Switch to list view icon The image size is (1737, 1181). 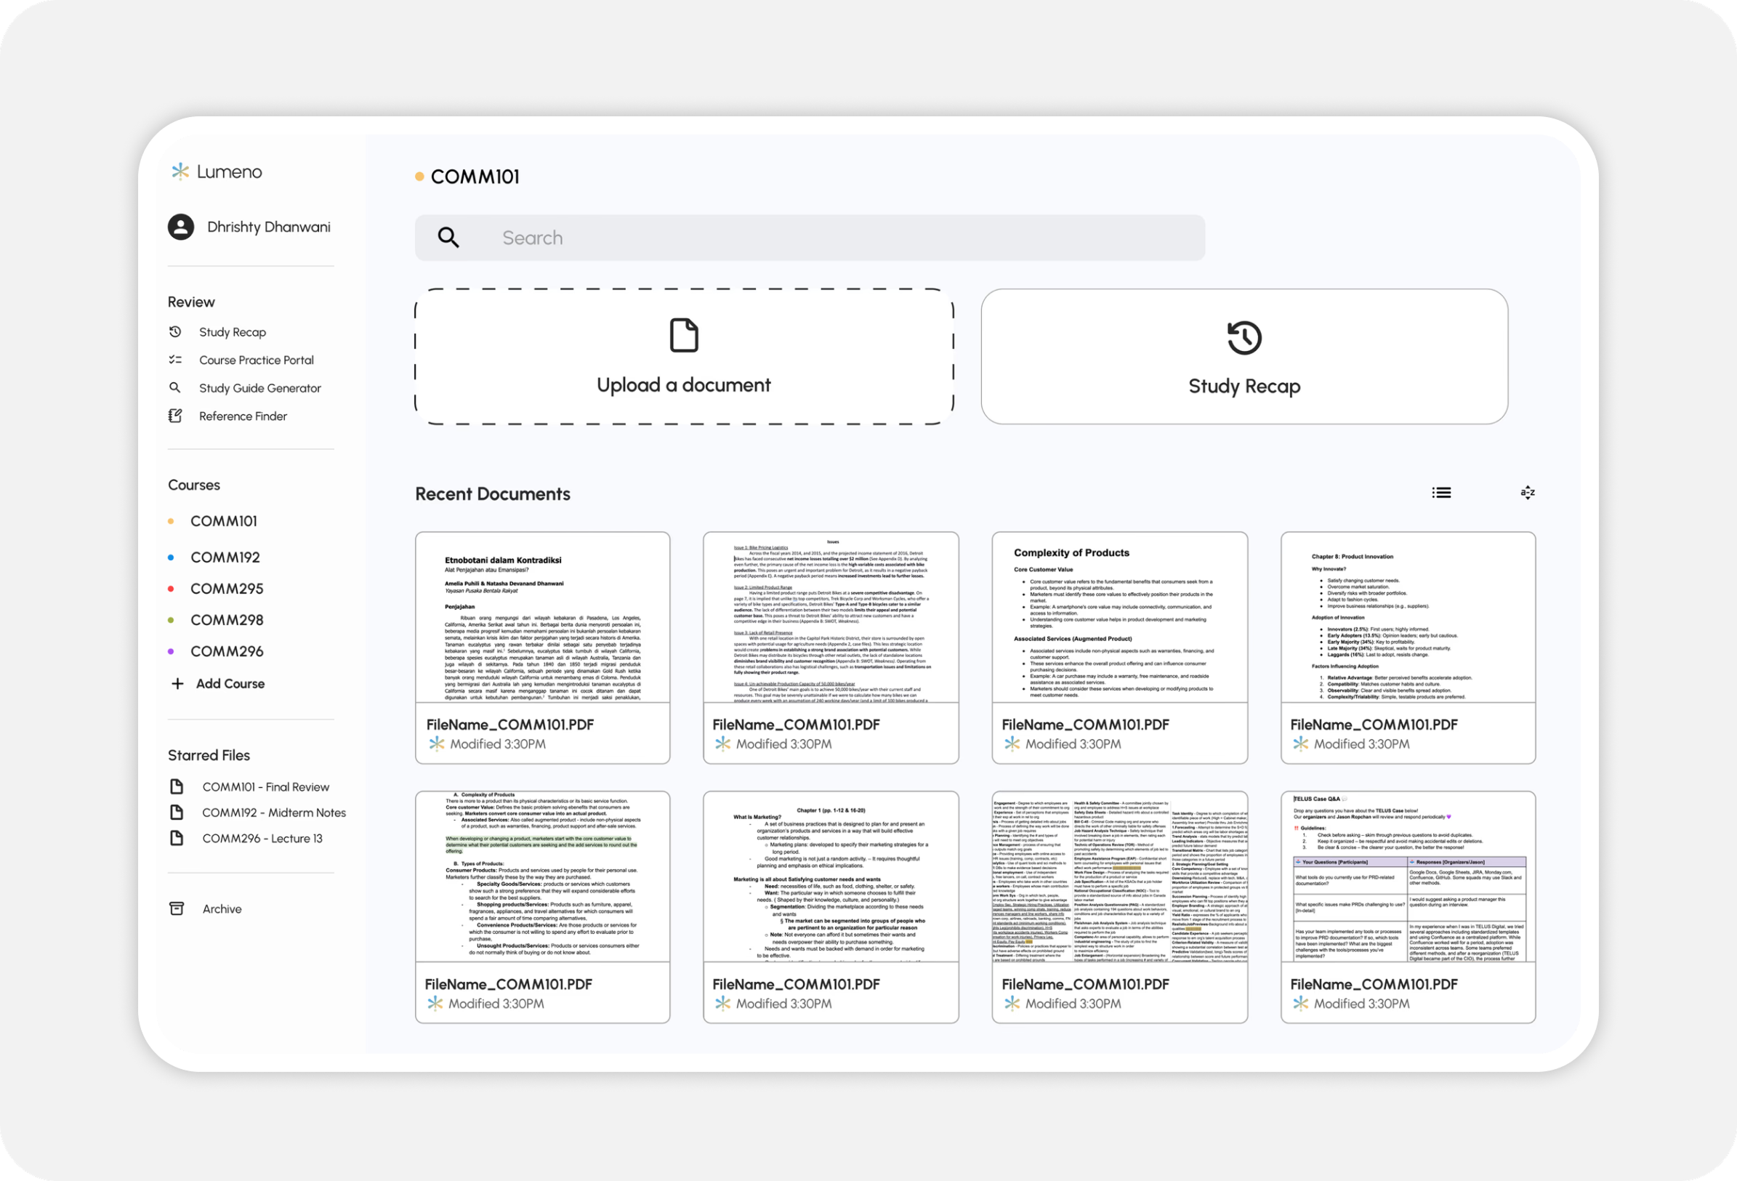[x=1441, y=493]
